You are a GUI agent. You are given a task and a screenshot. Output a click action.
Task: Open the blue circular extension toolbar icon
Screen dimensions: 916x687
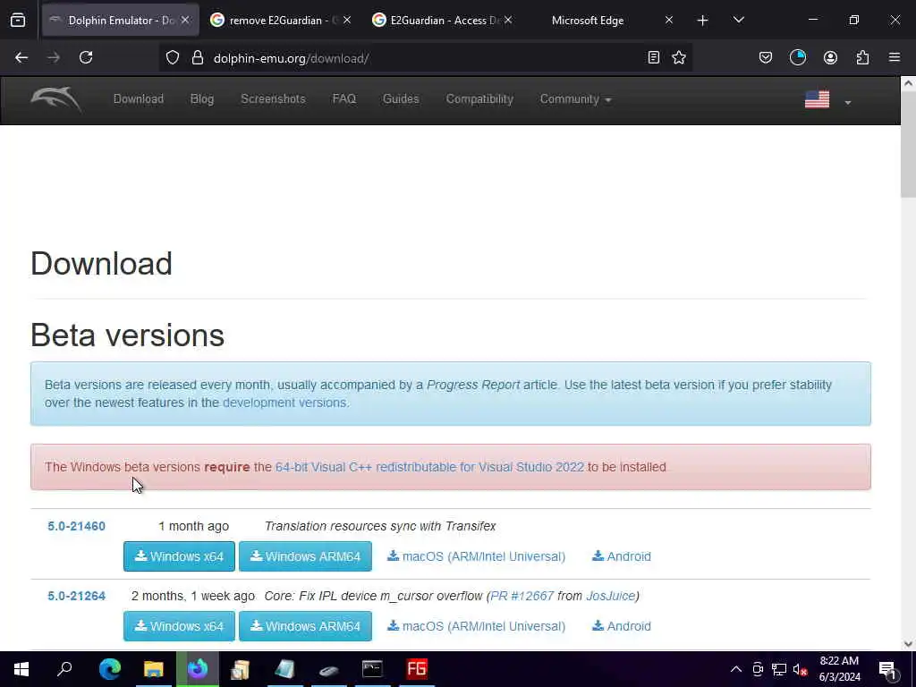click(798, 57)
